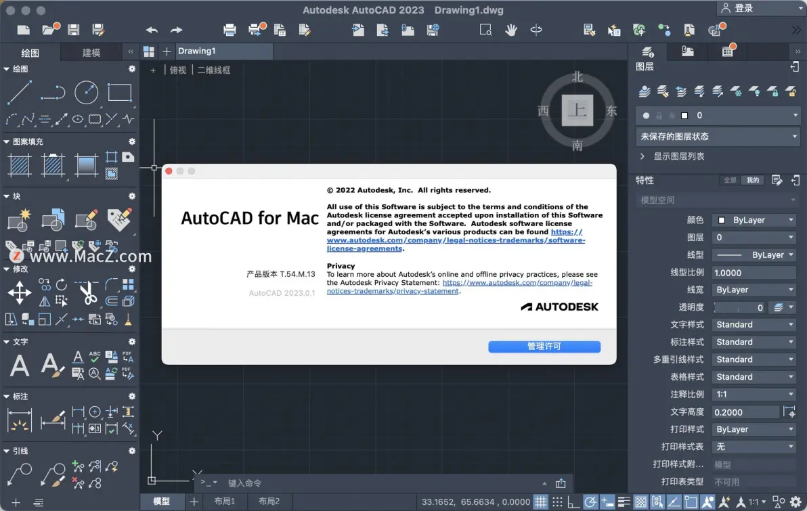807x511 pixels.
Task: Open the 线宽 ByLayer dropdown
Action: [754, 290]
